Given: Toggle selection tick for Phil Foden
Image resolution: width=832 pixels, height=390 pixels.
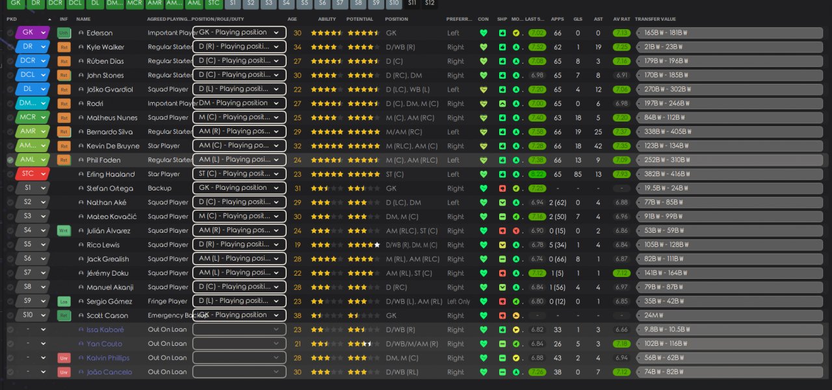Looking at the screenshot, I should tap(10, 160).
